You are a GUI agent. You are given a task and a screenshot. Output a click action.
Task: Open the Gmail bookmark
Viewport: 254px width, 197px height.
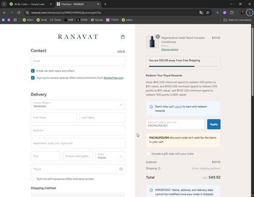pyautogui.click(x=56, y=20)
